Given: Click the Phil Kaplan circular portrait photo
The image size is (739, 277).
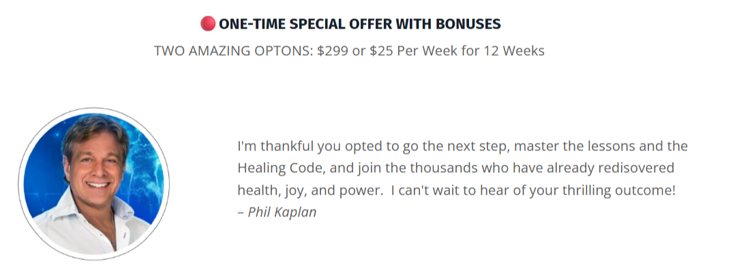Looking at the screenshot, I should [94, 184].
